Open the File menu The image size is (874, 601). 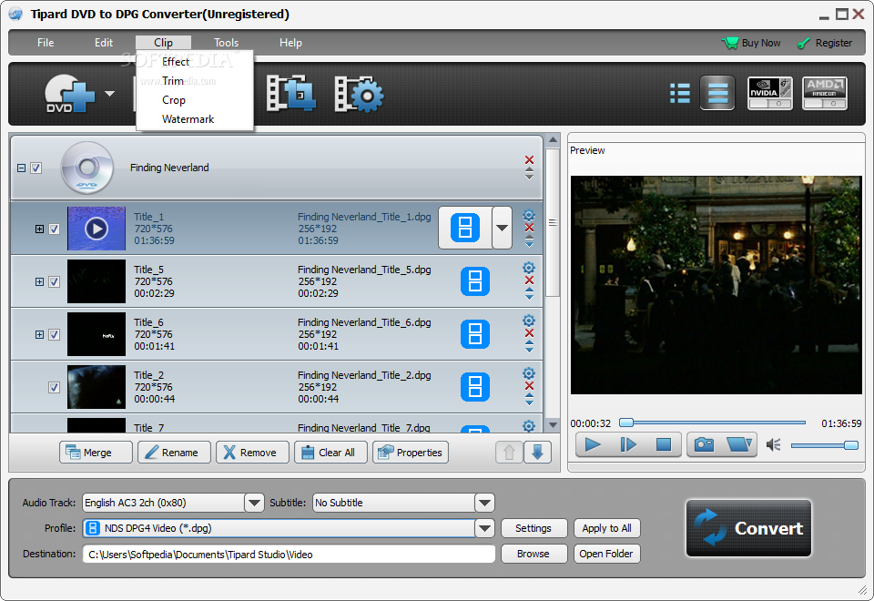(x=46, y=43)
